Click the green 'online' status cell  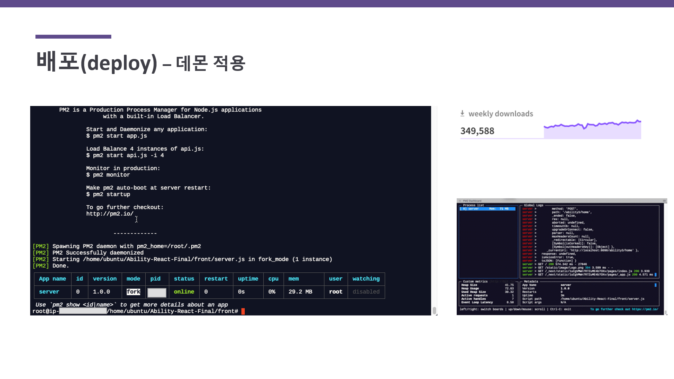(x=184, y=292)
